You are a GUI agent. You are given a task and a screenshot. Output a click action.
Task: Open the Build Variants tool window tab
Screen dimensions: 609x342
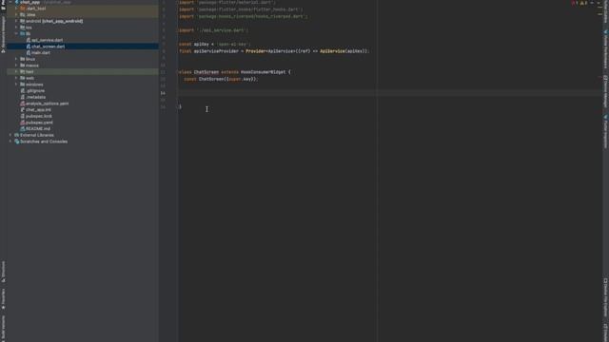click(3, 329)
